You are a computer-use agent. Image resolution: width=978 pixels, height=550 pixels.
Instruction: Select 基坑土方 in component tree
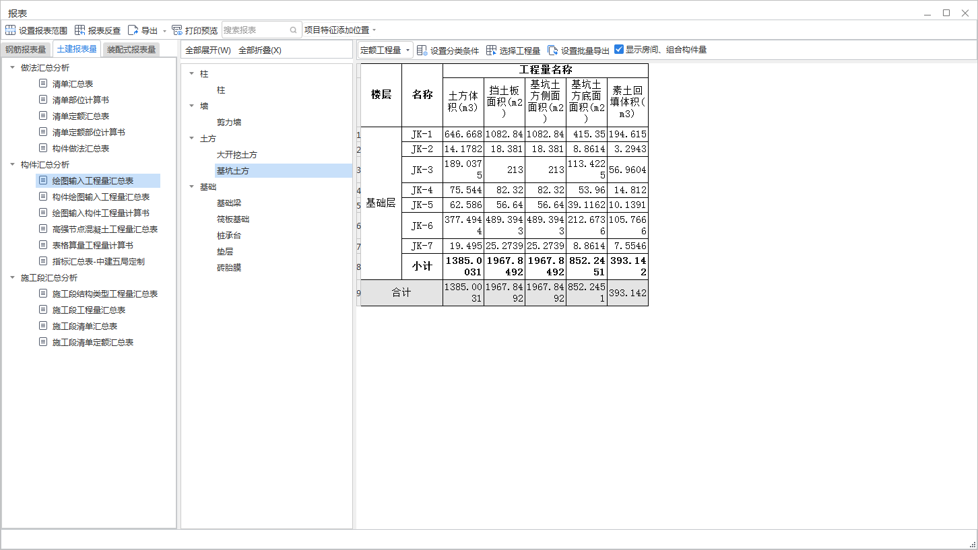232,171
